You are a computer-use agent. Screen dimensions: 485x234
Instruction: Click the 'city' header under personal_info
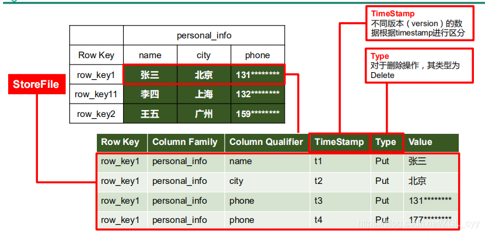click(204, 55)
